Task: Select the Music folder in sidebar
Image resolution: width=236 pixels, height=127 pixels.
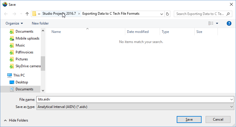Action: [20, 45]
